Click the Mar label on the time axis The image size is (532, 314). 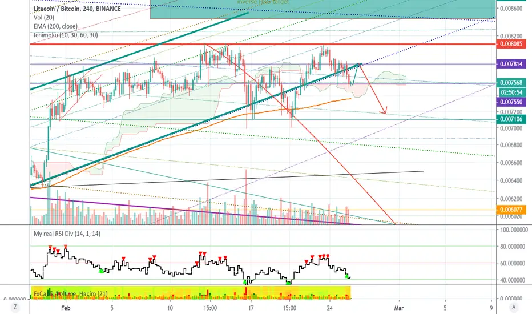click(x=399, y=308)
